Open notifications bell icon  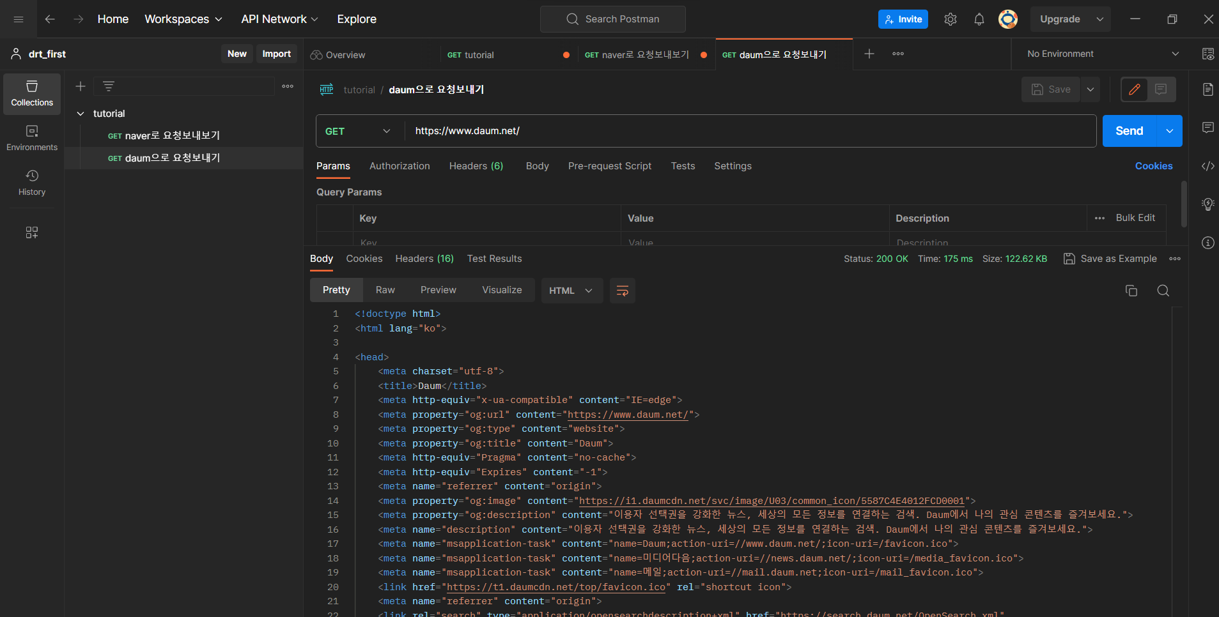click(x=979, y=19)
